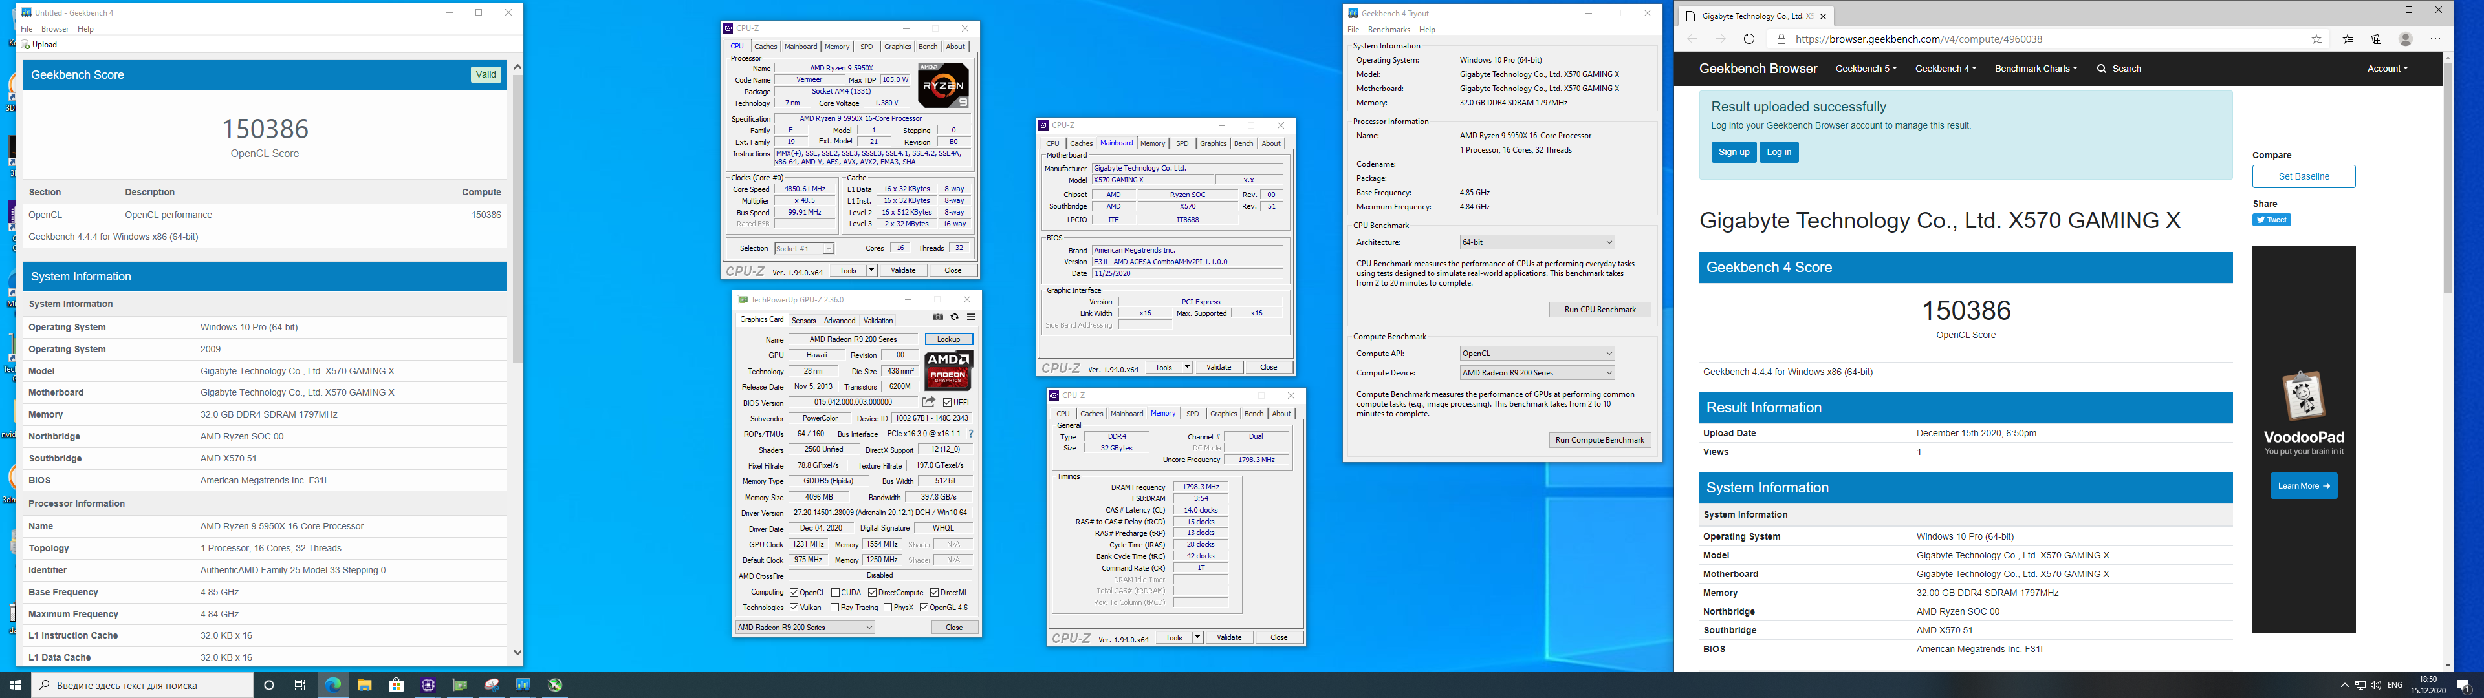Expand the Account menu on website
Viewport: 2484px width, 698px height.
[x=2386, y=69]
